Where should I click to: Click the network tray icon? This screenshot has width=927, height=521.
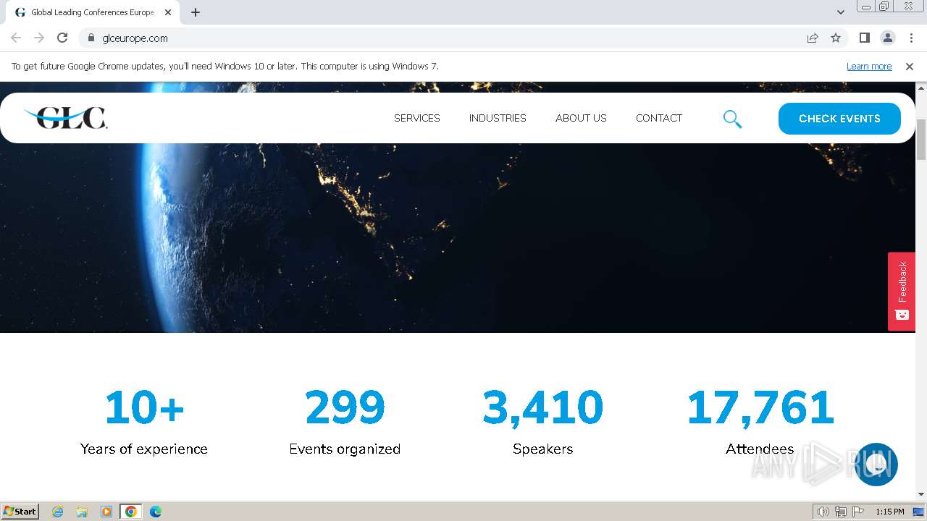click(x=841, y=512)
